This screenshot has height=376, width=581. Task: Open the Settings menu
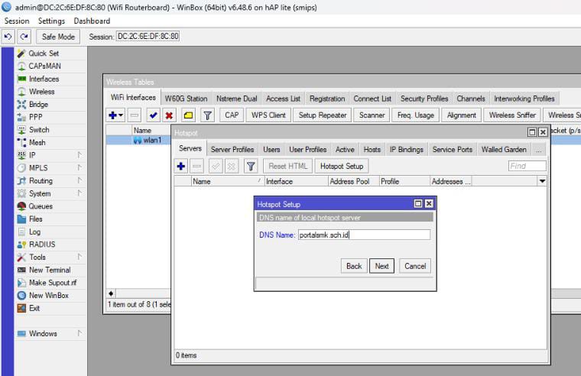tap(51, 21)
